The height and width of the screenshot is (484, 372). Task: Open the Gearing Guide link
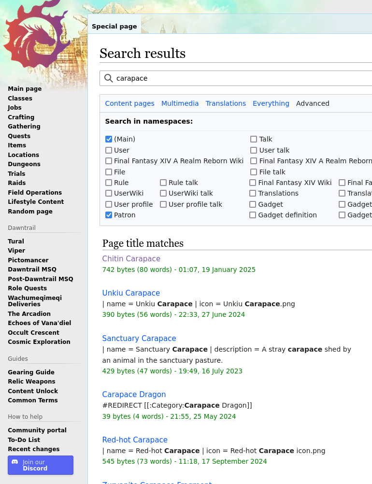[x=31, y=372]
